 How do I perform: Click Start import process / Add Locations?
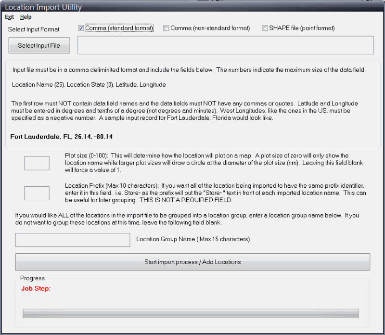click(x=192, y=262)
